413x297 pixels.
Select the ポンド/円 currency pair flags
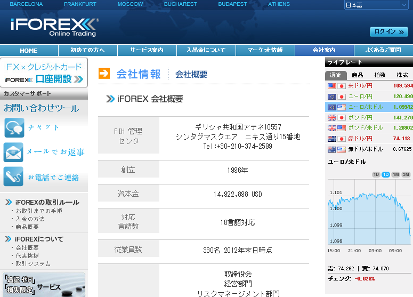pyautogui.click(x=336, y=117)
